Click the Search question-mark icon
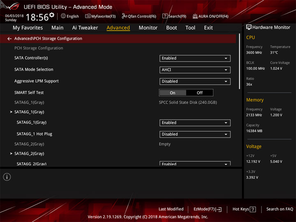 point(165,16)
